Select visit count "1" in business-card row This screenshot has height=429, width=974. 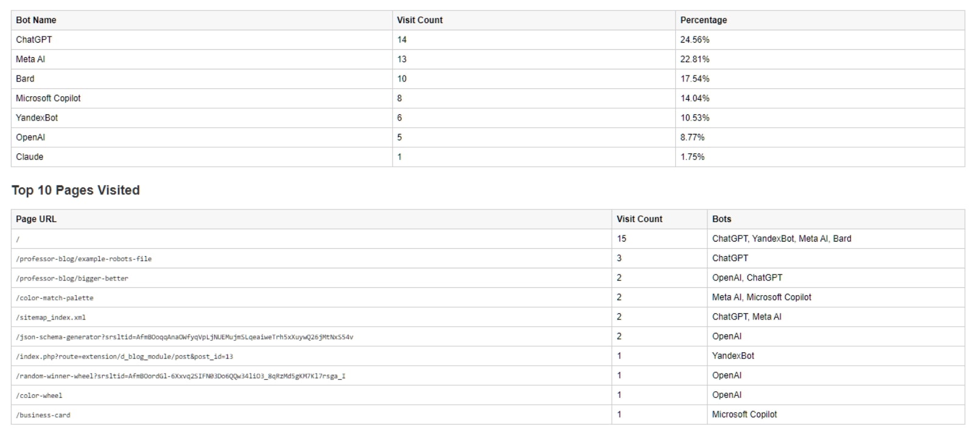click(619, 414)
